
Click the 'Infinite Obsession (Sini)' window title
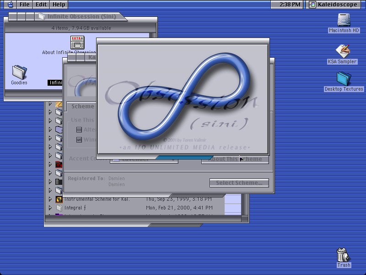82,16
